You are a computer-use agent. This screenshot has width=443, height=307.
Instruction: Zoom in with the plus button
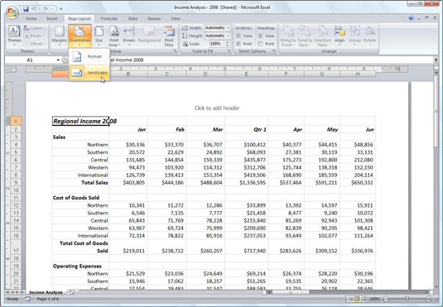click(x=429, y=299)
